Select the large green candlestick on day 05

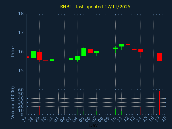pyautogui.click(x=84, y=52)
